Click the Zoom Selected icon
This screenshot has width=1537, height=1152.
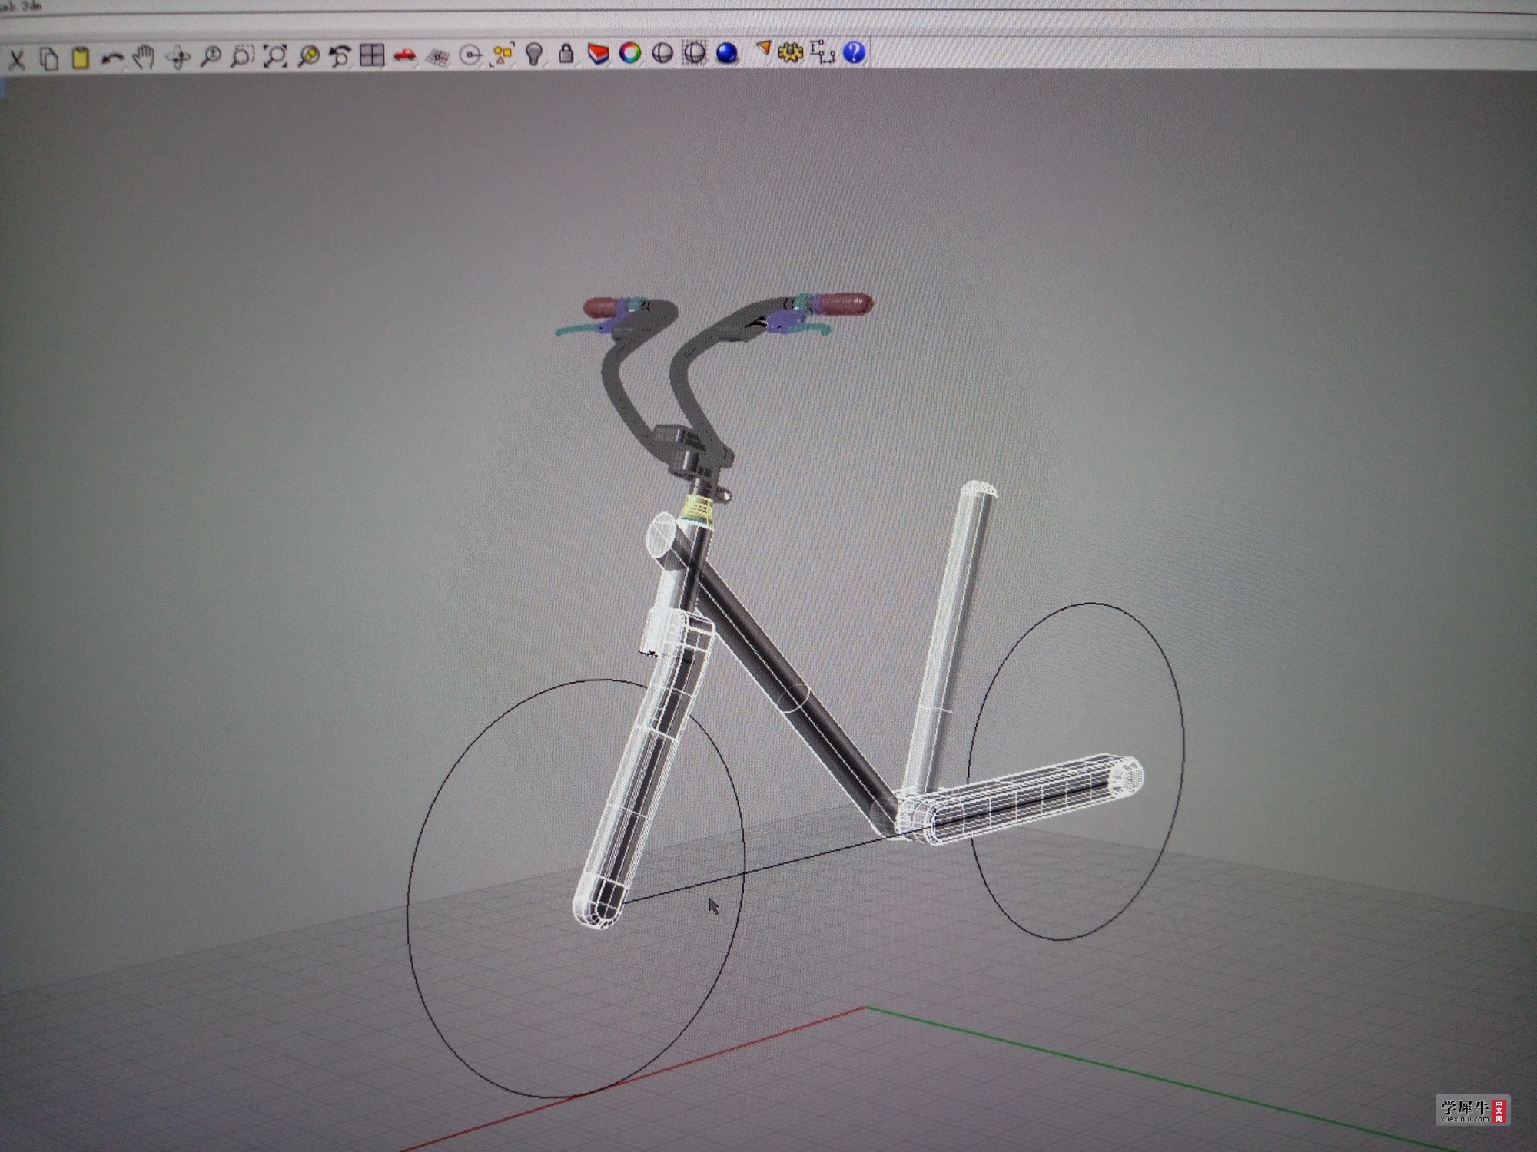pyautogui.click(x=308, y=55)
